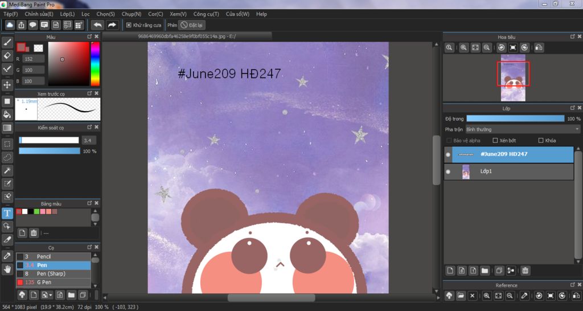
Task: Select the Magic Wand tool
Action: [x=7, y=170]
